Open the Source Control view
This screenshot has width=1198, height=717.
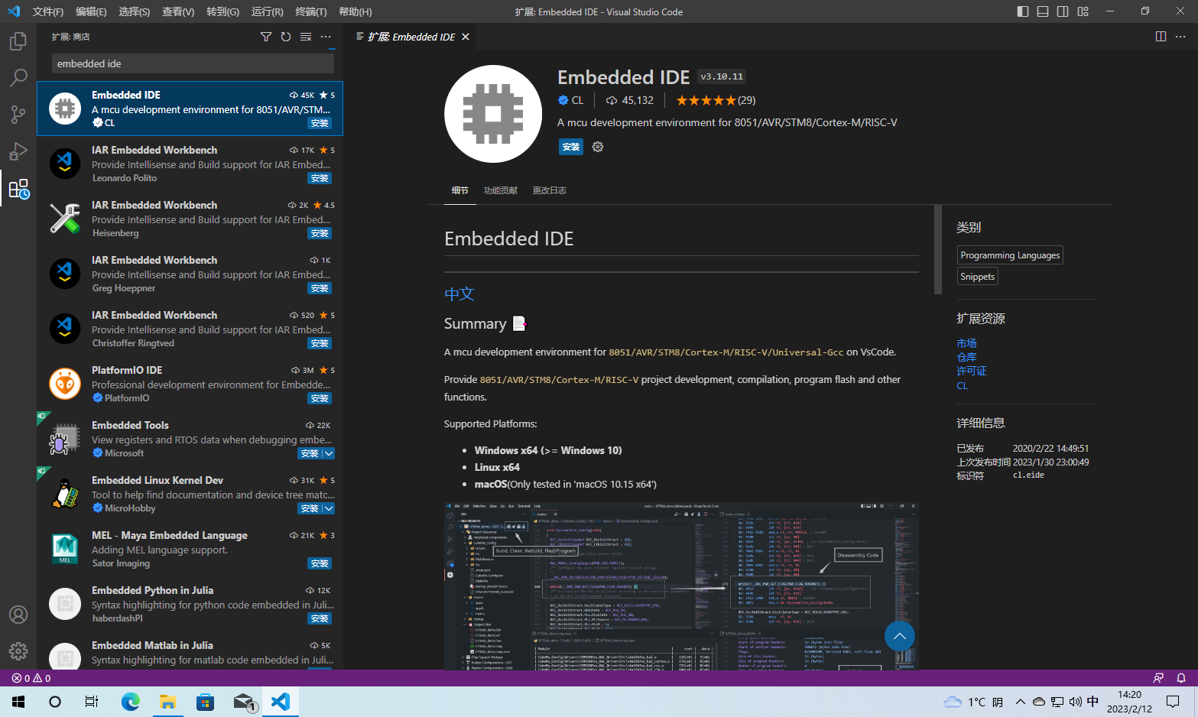pyautogui.click(x=18, y=114)
